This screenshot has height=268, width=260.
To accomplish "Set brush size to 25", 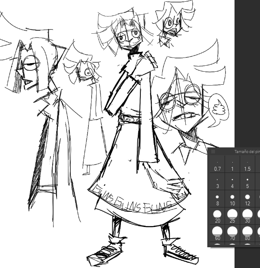I will (x=232, y=216).
